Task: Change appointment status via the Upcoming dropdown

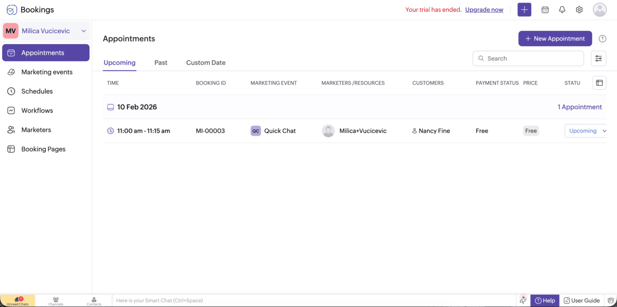Action: pos(585,131)
